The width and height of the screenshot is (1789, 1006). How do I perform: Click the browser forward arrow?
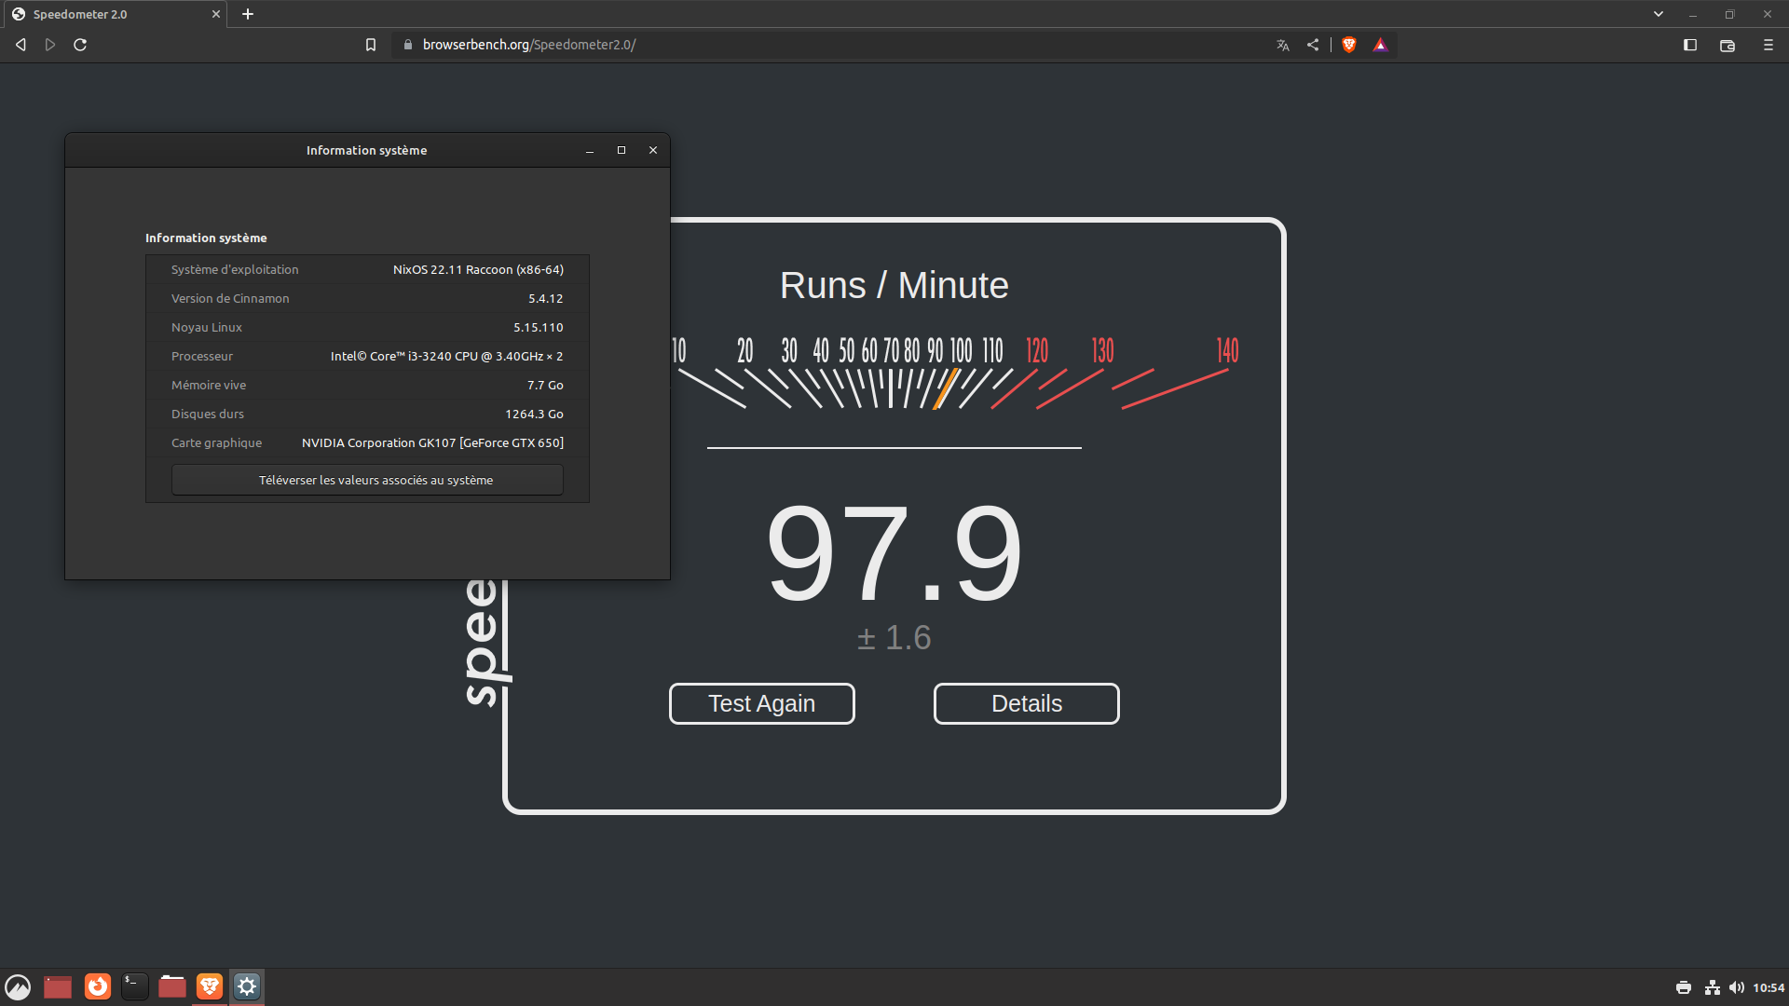50,45
